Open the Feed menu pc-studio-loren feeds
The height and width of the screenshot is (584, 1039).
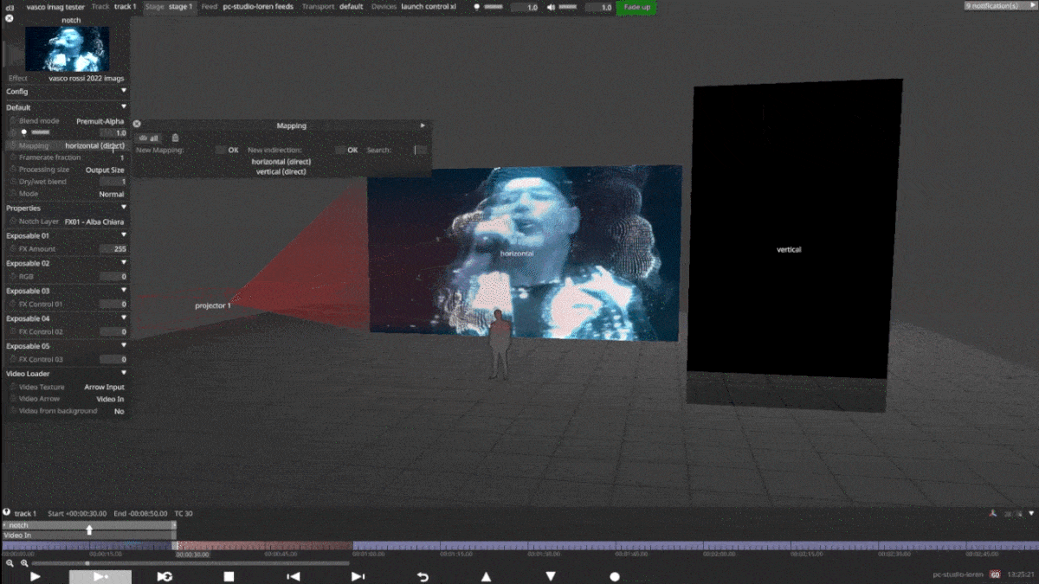247,6
